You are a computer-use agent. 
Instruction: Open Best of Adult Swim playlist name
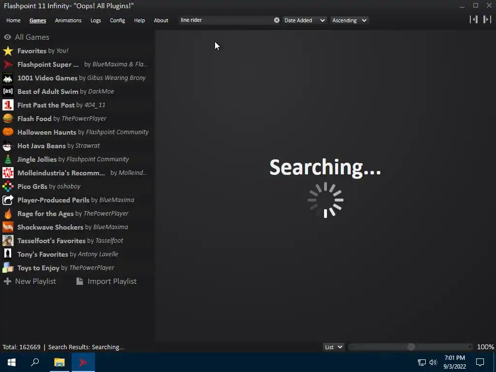[48, 92]
